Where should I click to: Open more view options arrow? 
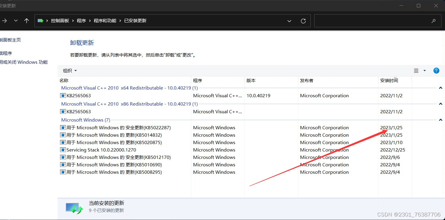click(x=425, y=71)
